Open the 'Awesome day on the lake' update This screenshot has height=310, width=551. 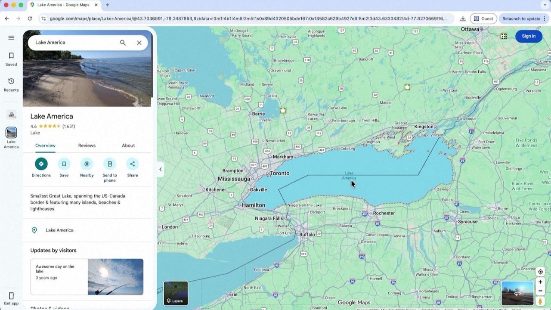(87, 277)
